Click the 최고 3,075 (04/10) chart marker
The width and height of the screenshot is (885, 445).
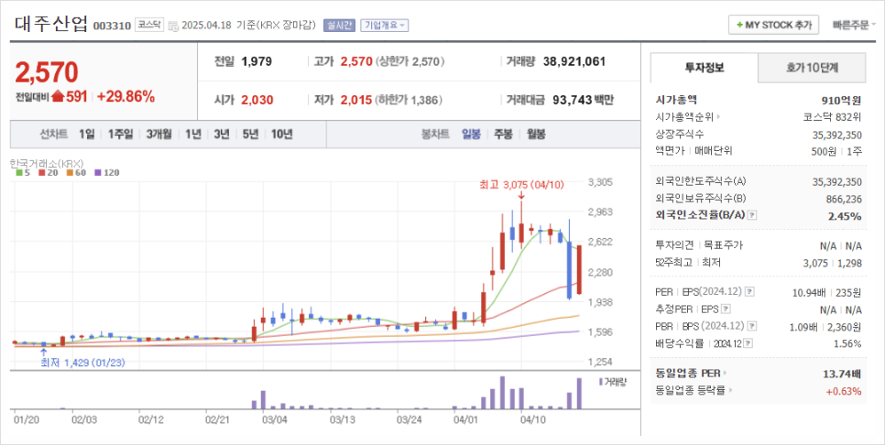[x=521, y=184]
